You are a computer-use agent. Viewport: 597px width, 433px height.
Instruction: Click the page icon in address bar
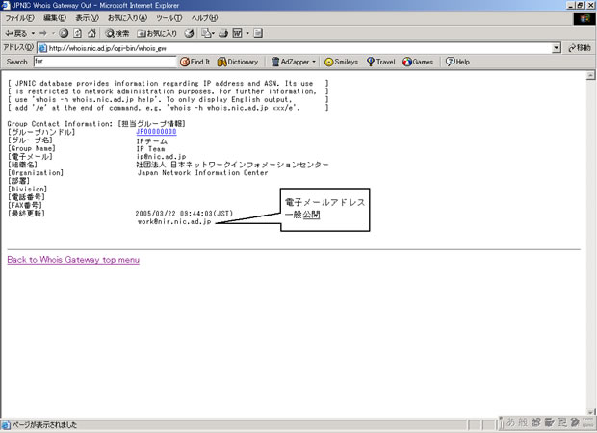pyautogui.click(x=43, y=48)
